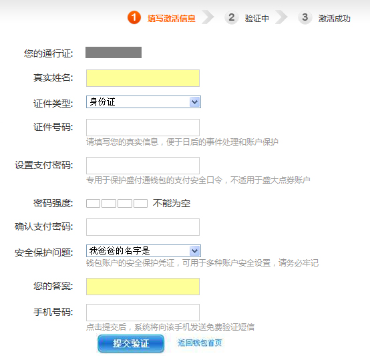Select the 验证中 step label
This screenshot has width=370, height=356.
coord(256,19)
